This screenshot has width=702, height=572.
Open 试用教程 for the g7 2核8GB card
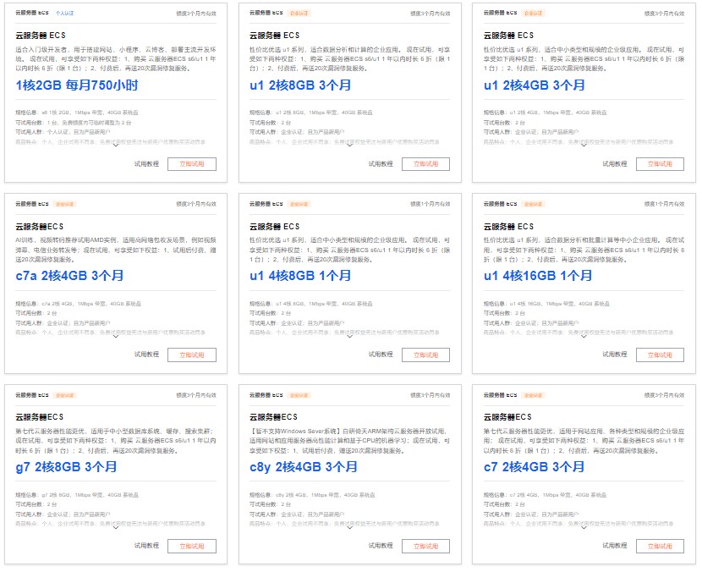coord(146,546)
